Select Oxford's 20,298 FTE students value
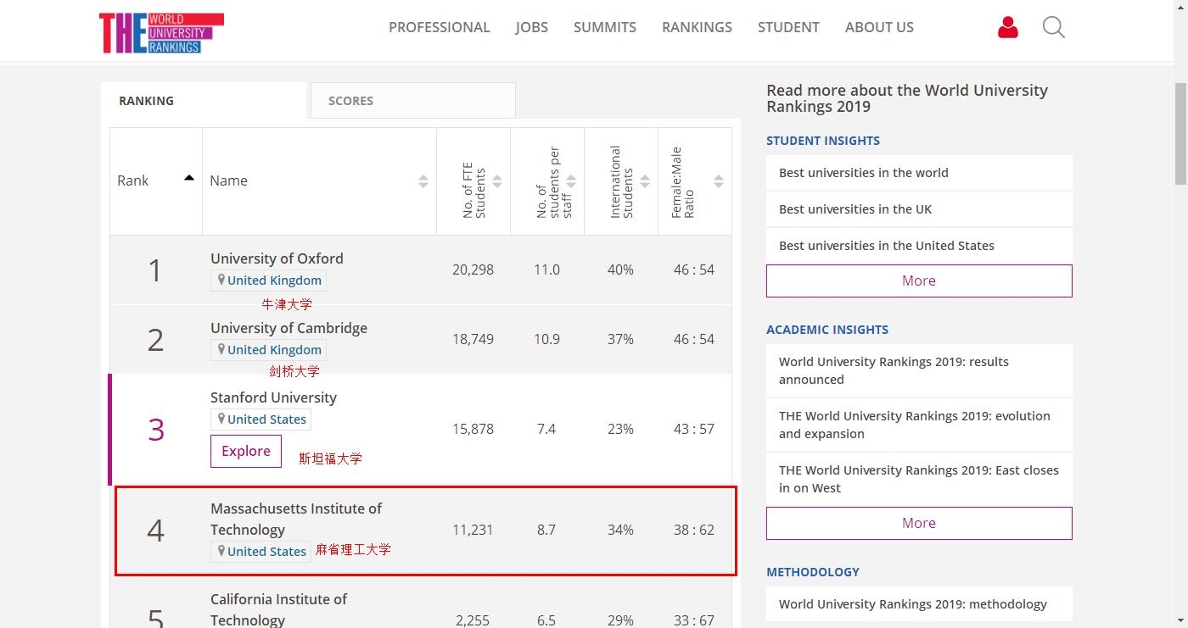Viewport: 1188px width, 628px height. point(473,270)
